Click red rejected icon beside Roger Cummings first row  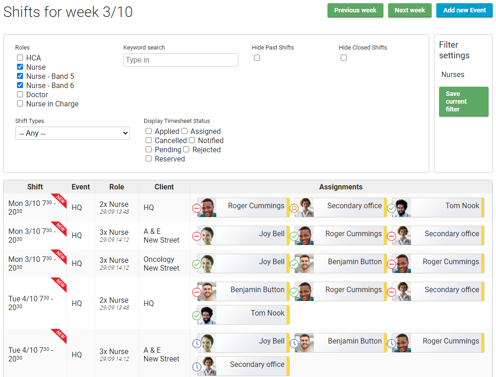197,208
